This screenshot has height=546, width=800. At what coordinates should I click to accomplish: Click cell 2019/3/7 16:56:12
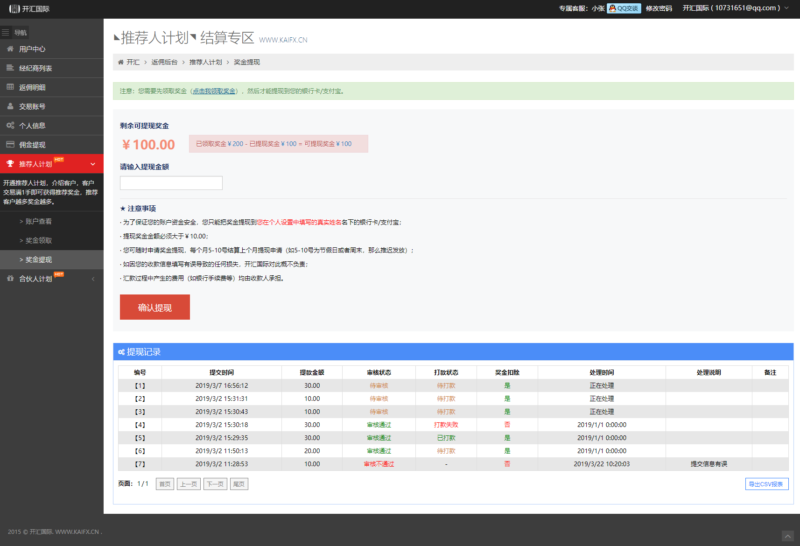(x=222, y=385)
